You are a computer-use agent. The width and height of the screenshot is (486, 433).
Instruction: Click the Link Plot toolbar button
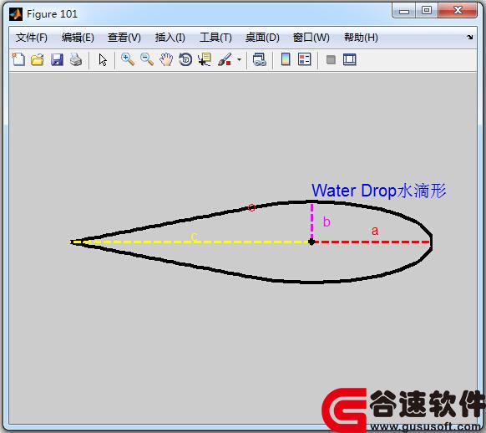(260, 59)
